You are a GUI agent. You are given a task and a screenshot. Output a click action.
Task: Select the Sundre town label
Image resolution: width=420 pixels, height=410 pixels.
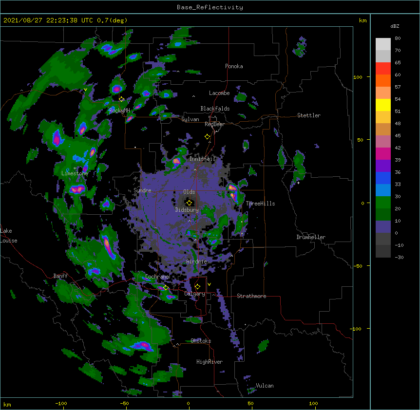pyautogui.click(x=142, y=190)
